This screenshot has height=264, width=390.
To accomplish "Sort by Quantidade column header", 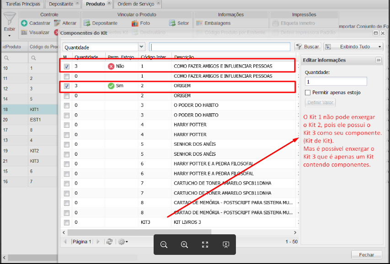I will 86,57.
